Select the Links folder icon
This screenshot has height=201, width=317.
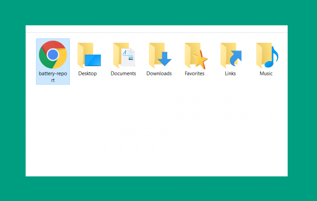click(x=231, y=56)
